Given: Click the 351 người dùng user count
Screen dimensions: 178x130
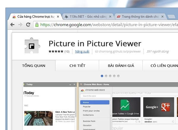Looking at the screenshot, I should coord(158,52).
